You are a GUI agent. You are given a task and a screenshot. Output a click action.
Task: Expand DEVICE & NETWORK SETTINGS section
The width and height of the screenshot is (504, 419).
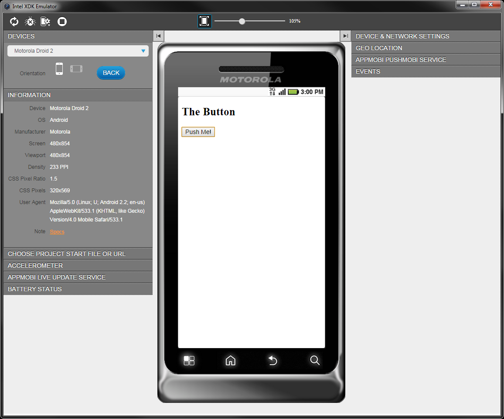426,36
